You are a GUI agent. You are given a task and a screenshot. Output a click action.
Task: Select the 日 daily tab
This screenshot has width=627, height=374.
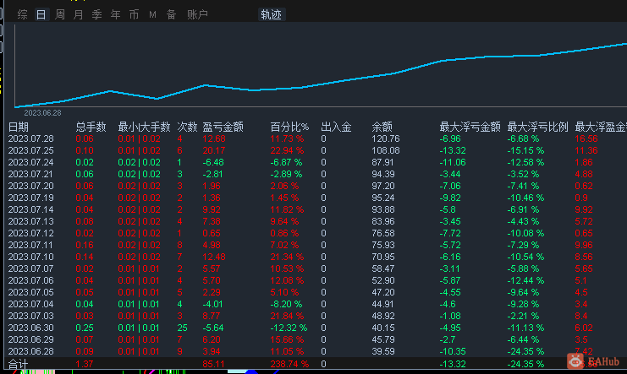pos(41,14)
